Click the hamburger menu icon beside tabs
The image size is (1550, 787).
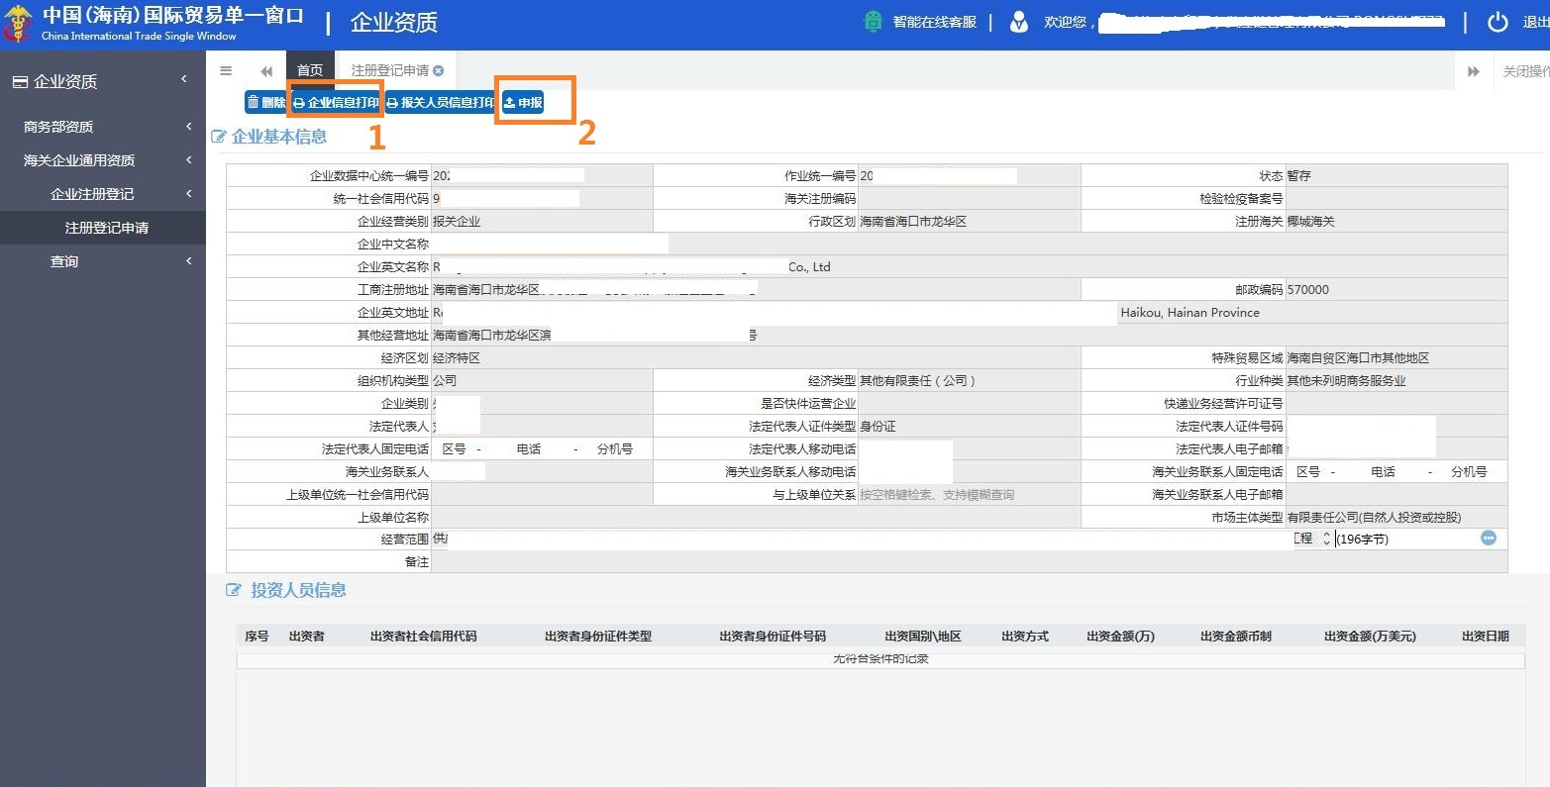(x=226, y=70)
